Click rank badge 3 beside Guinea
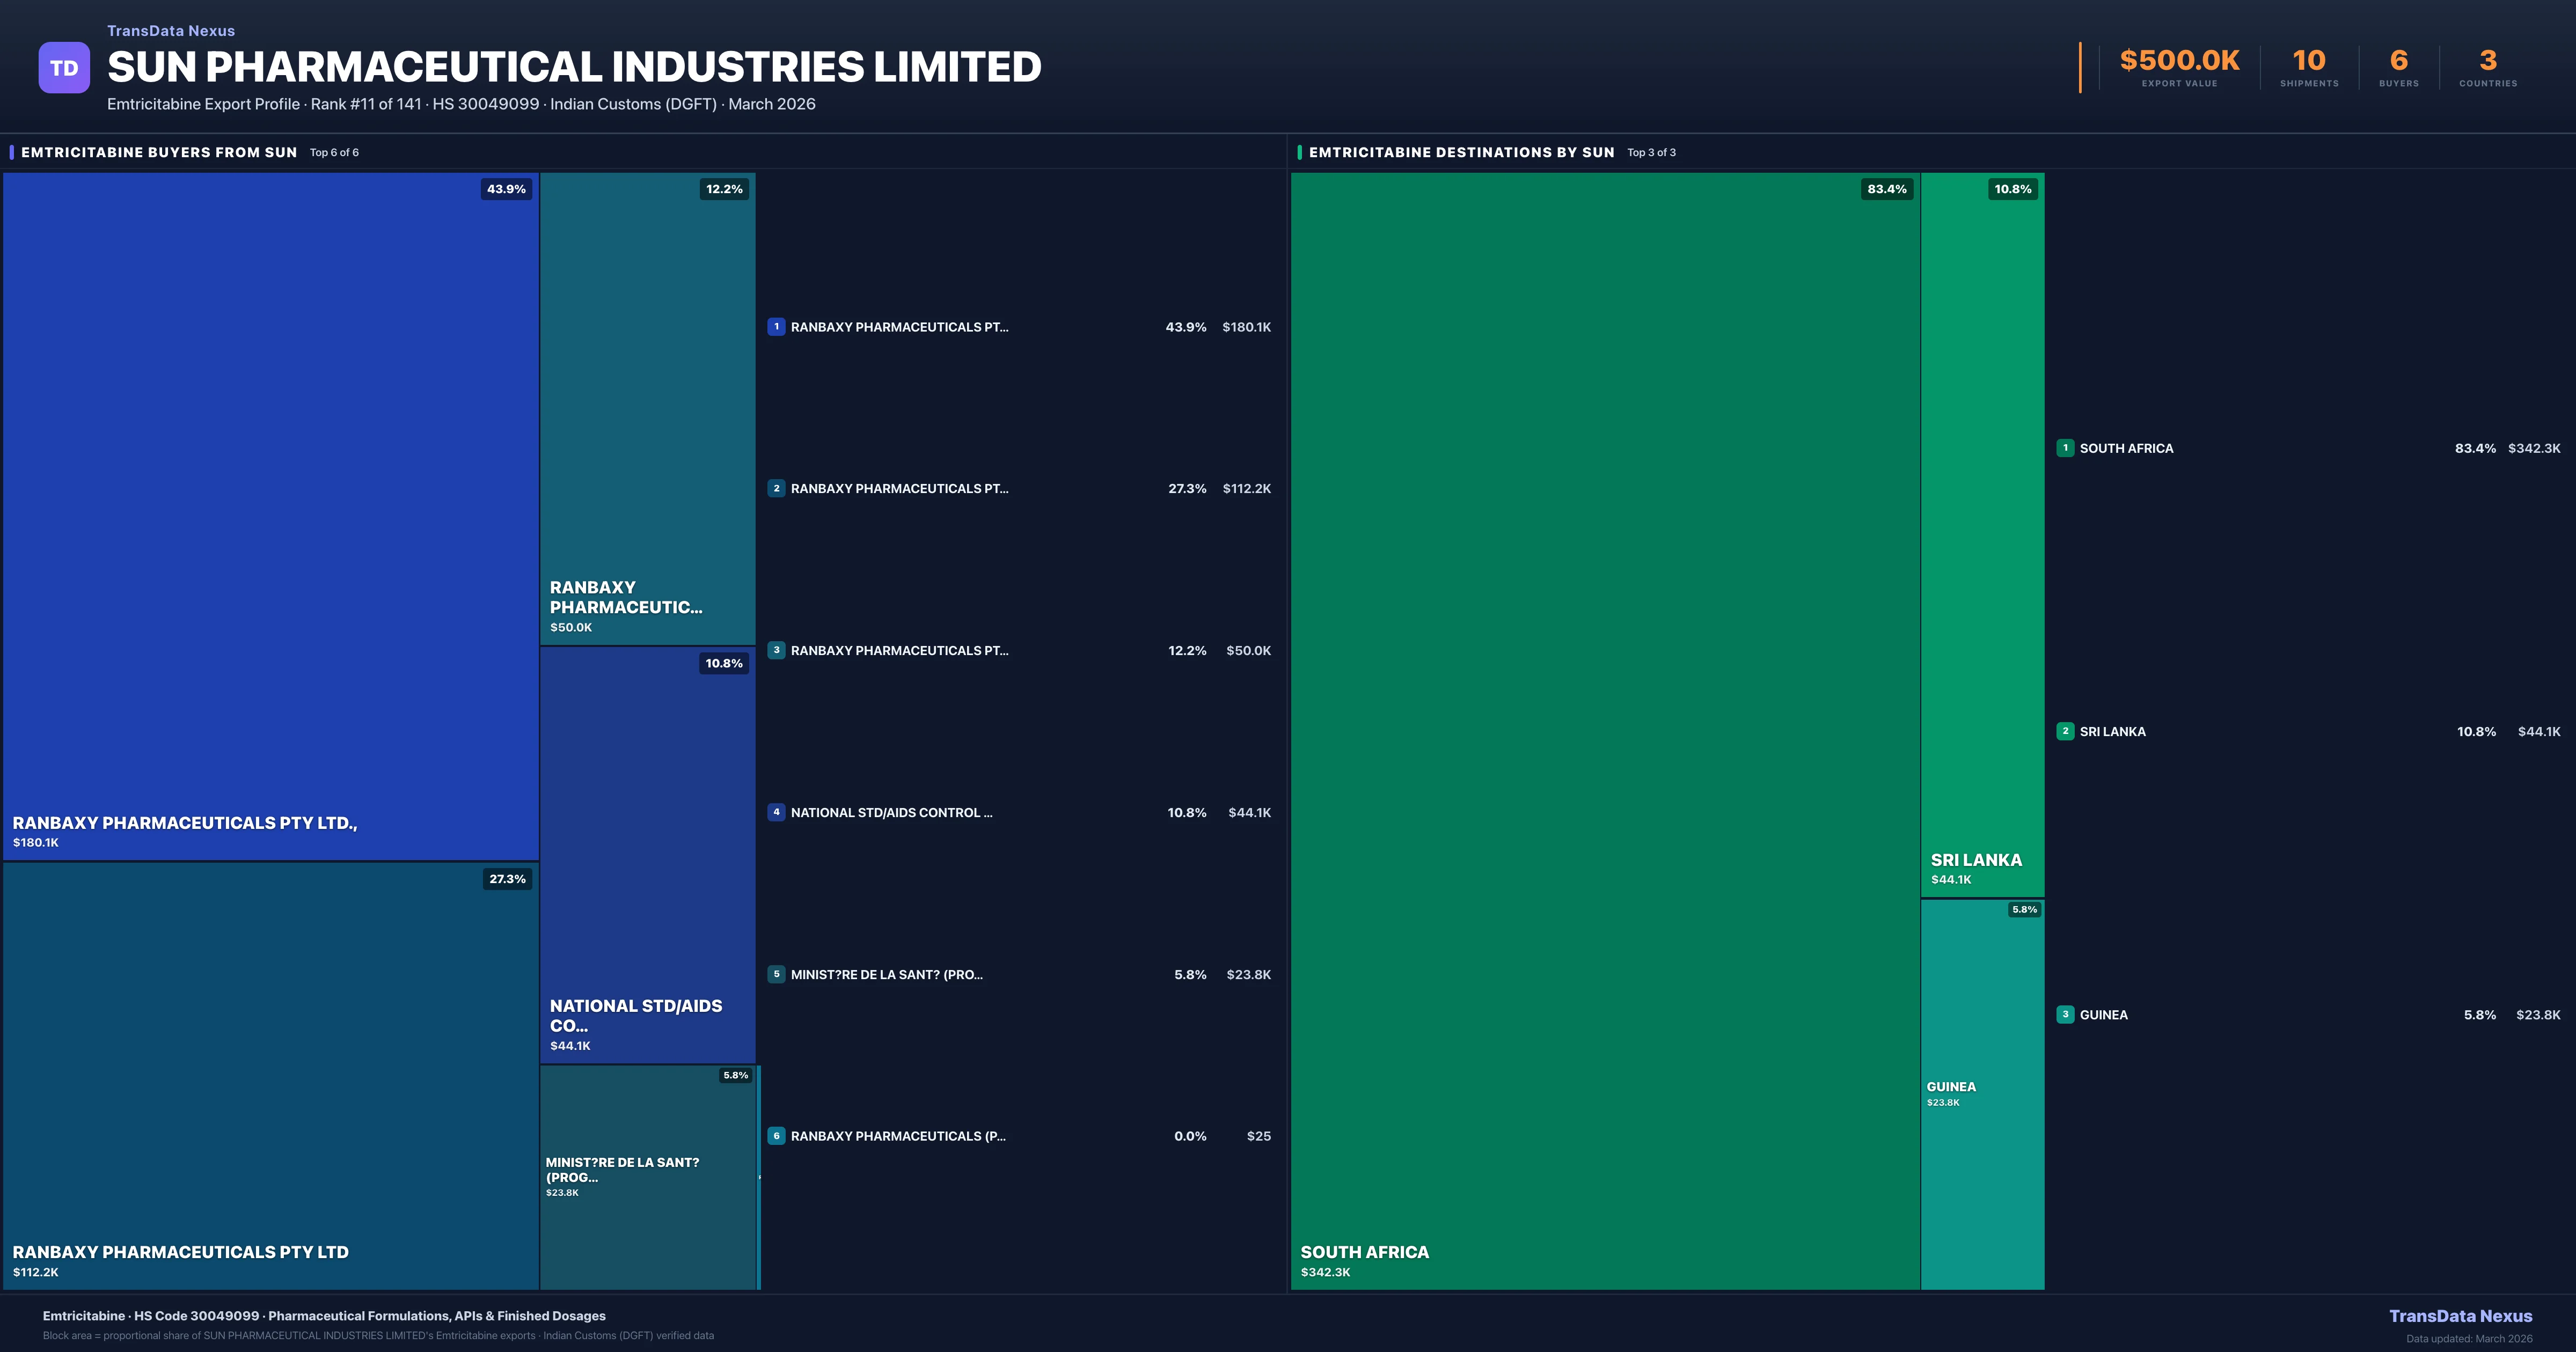The height and width of the screenshot is (1352, 2576). 2065,1014
